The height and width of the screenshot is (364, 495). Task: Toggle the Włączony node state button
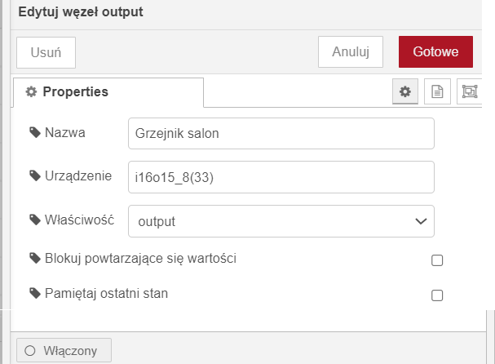[64, 350]
